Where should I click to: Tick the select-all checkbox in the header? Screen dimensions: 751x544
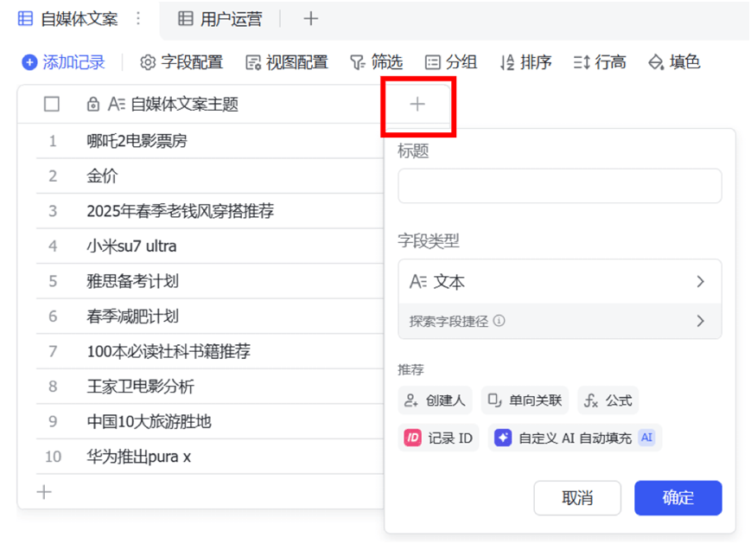(52, 104)
